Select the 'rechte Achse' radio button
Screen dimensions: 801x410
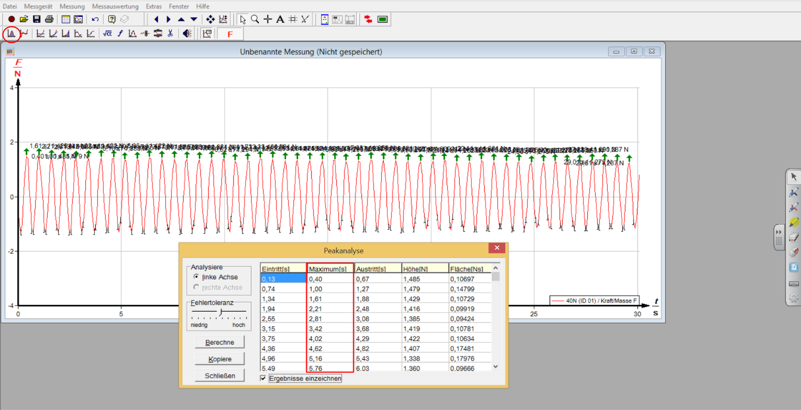coord(196,287)
